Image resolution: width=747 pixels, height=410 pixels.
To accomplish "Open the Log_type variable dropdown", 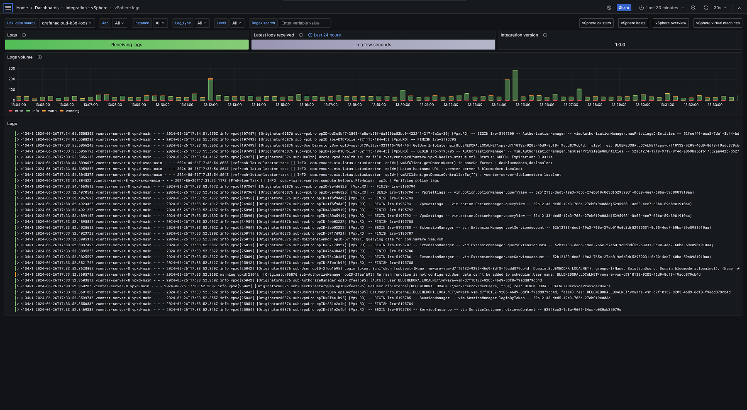I will pos(202,23).
